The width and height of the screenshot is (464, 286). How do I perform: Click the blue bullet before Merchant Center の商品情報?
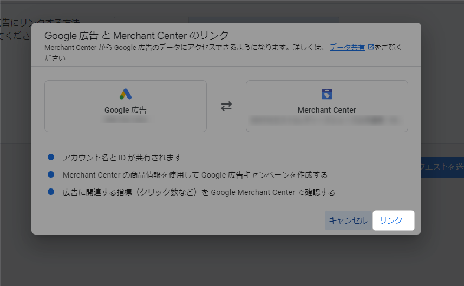pyautogui.click(x=51, y=174)
